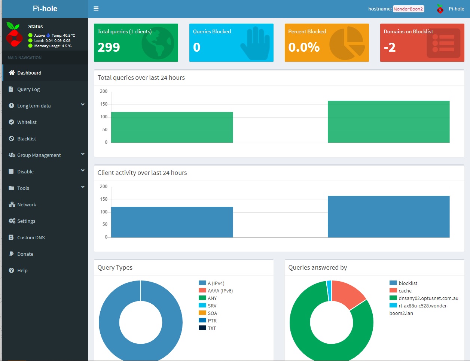The height and width of the screenshot is (361, 470).
Task: Click the Blacklist ban icon
Action: click(12, 139)
